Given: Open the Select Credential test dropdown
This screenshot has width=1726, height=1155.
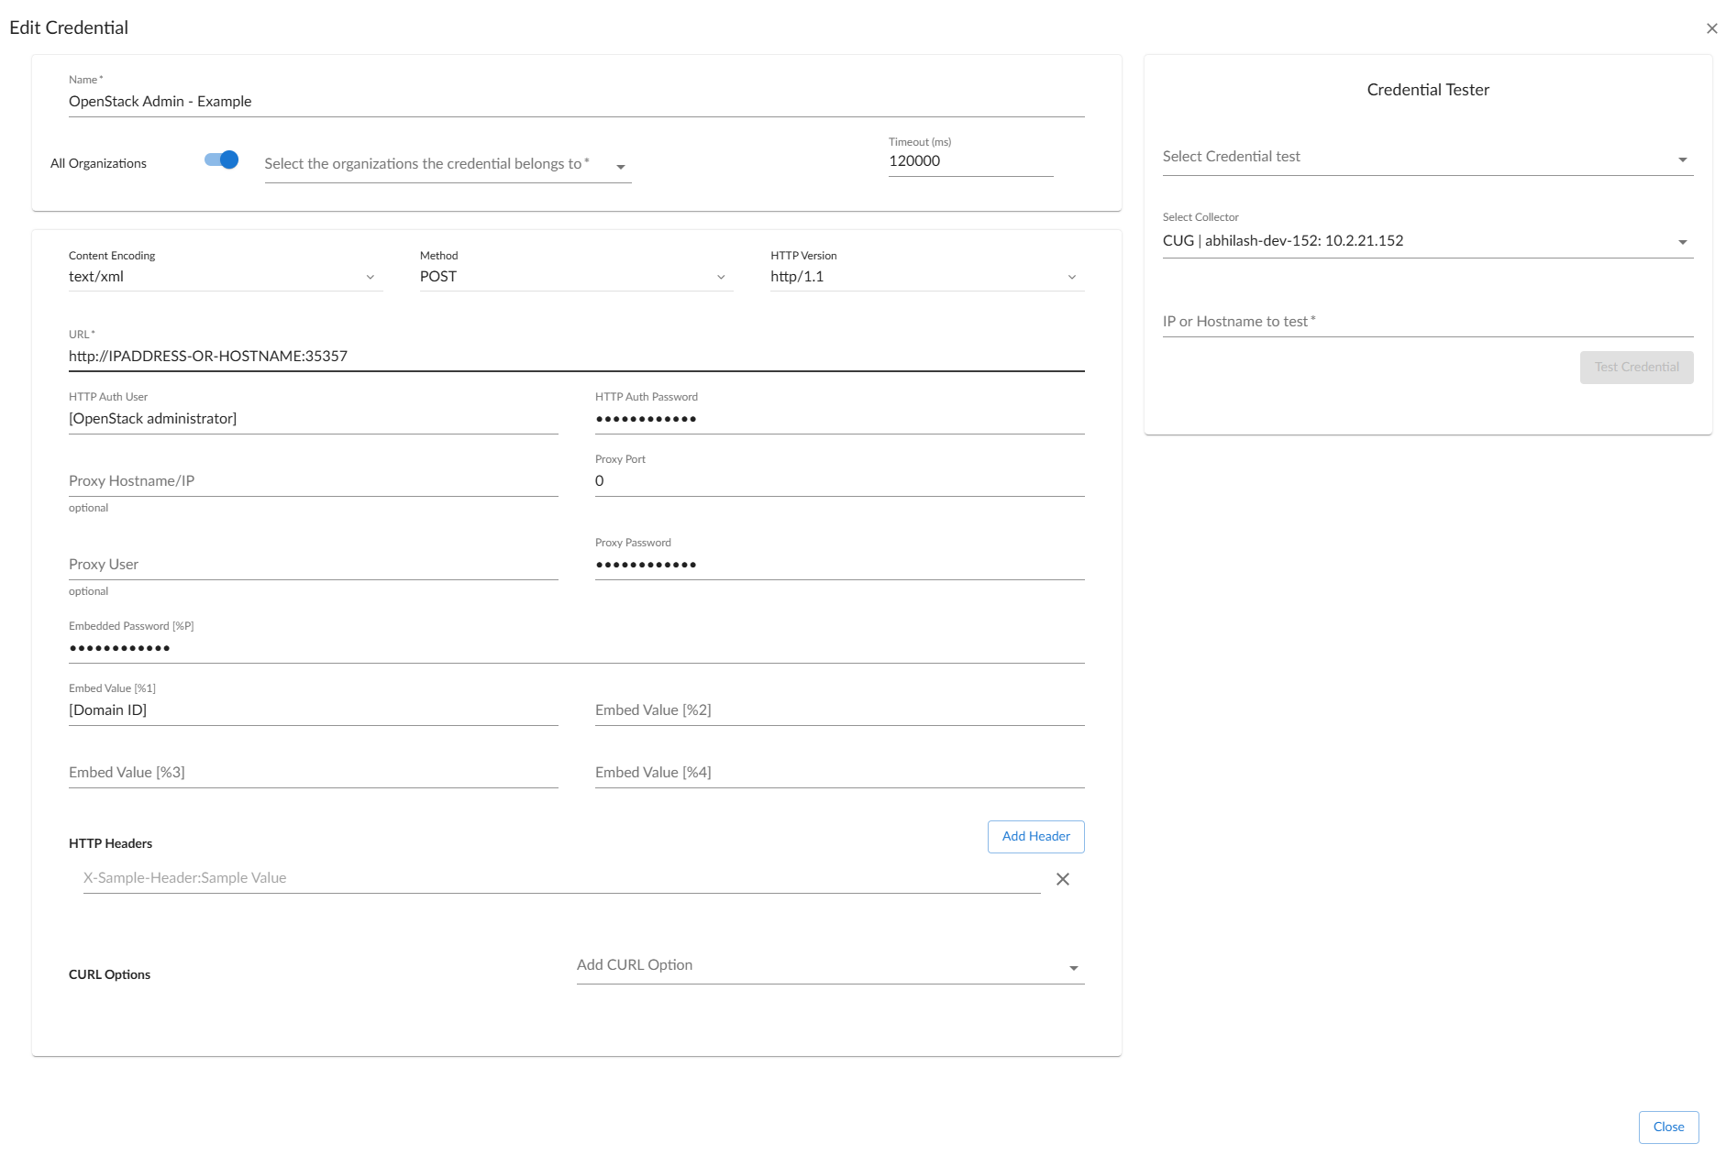Looking at the screenshot, I should click(1426, 158).
